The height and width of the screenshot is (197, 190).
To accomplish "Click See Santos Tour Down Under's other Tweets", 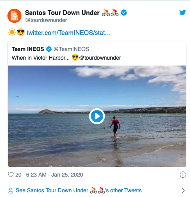I will coord(79,190).
